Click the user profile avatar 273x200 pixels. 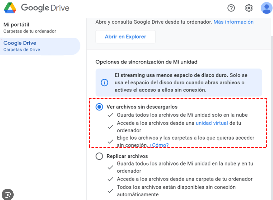point(266,8)
